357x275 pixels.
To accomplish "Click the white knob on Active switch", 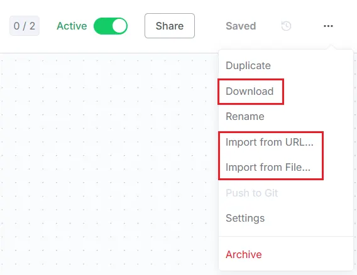I will pos(119,26).
